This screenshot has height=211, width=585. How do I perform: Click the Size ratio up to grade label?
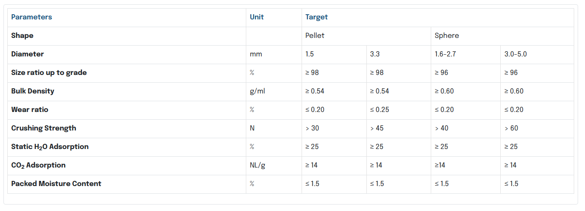[49, 73]
